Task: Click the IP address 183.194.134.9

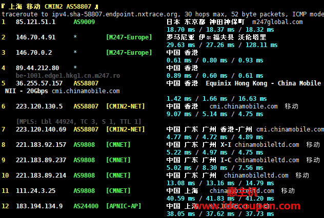Action: [x=39, y=206]
